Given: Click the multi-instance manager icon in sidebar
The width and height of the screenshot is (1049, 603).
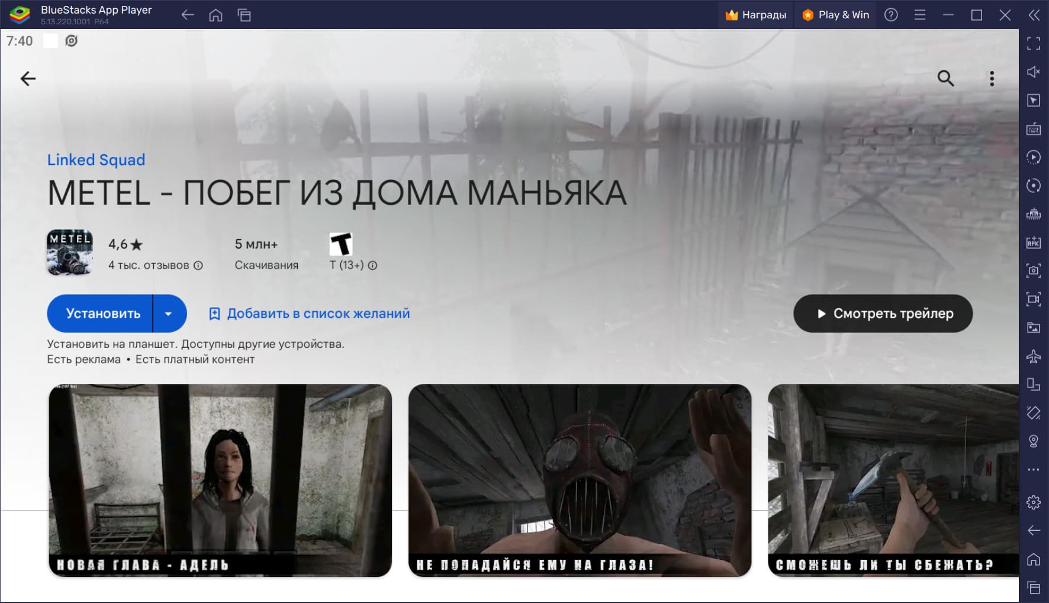Looking at the screenshot, I should point(1034,384).
